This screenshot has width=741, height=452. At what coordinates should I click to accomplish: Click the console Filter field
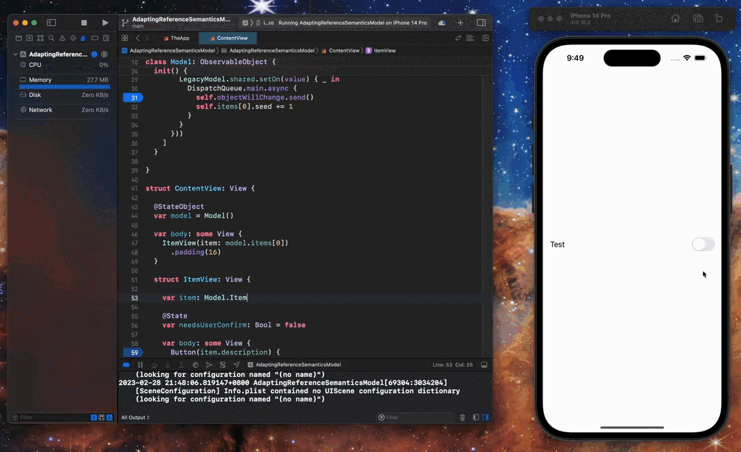(416, 417)
